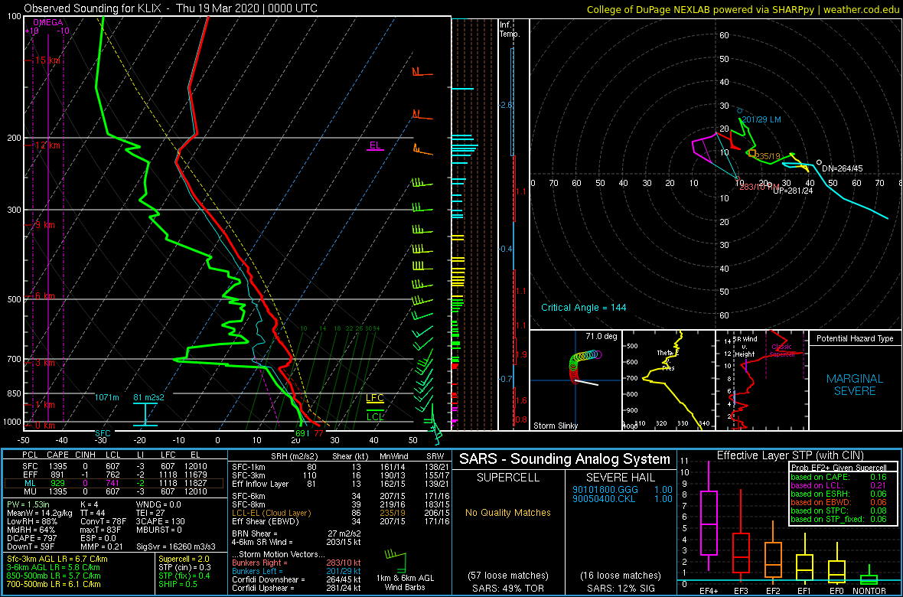The height and width of the screenshot is (597, 903).
Task: Click the 'DN=264/45' hodograph label
Action: tap(842, 168)
